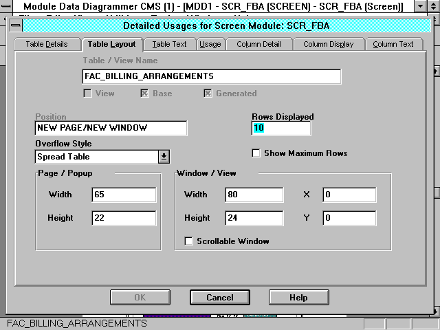Select the Page / Popup Width field
The height and width of the screenshot is (330, 440).
[x=124, y=195]
